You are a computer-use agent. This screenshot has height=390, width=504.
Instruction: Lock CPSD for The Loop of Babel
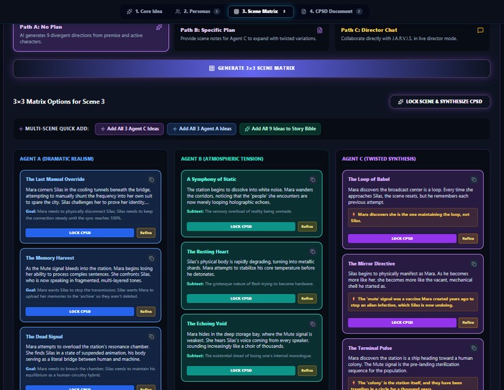coord(402,238)
